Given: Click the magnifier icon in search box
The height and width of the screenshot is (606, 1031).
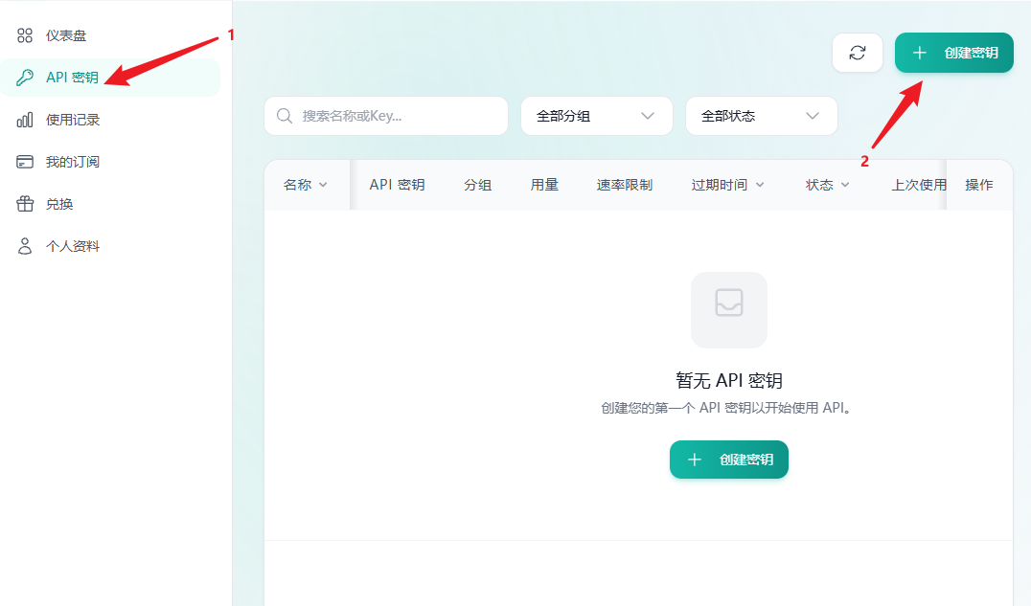Looking at the screenshot, I should [284, 116].
